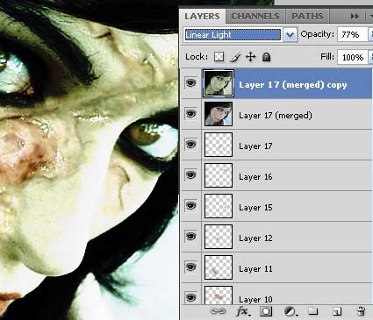Switch to the Channels tab
This screenshot has height=320, width=373.
coord(255,16)
